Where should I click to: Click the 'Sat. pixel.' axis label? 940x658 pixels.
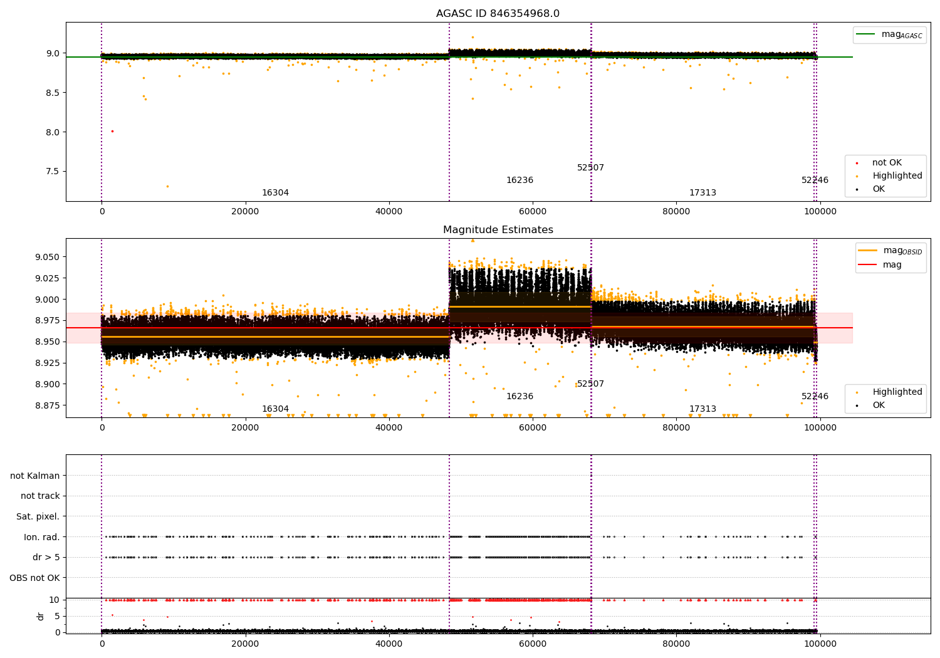click(x=38, y=516)
